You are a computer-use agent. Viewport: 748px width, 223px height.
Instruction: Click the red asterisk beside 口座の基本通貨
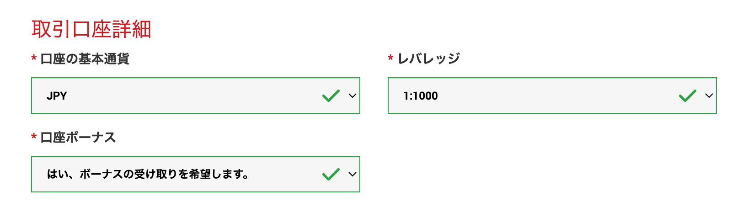click(34, 58)
